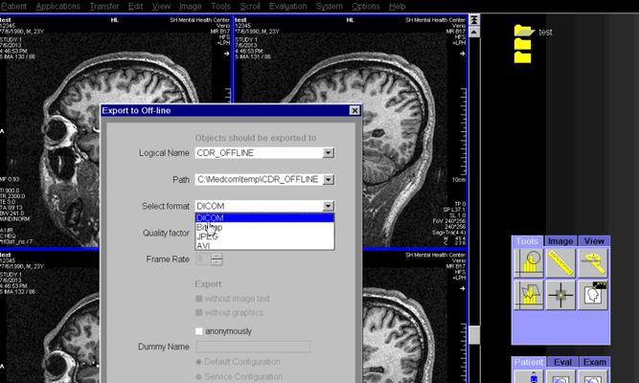Open the yellow open folder icon beside test
The height and width of the screenshot is (383, 639).
(x=524, y=31)
